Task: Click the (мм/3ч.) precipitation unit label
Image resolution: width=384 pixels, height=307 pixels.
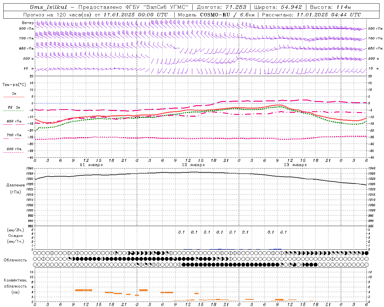Action: pyautogui.click(x=16, y=230)
